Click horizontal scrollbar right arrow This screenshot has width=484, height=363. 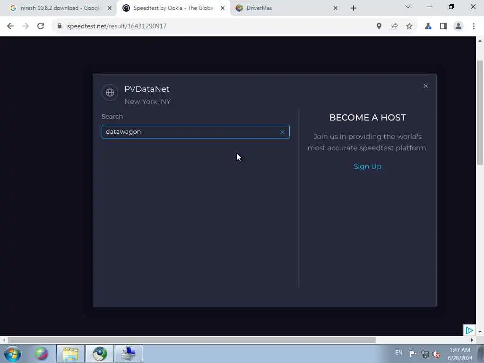coord(472,340)
